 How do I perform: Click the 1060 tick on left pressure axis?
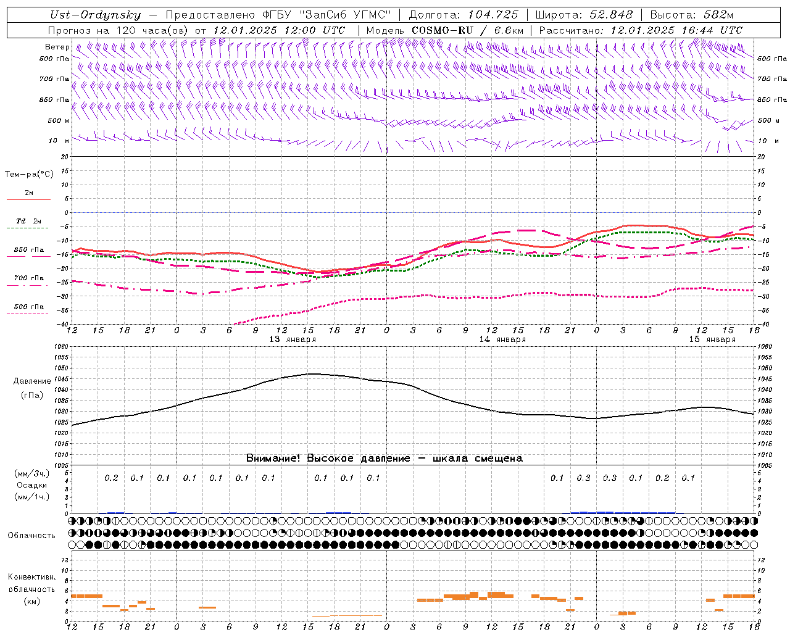[x=62, y=347]
